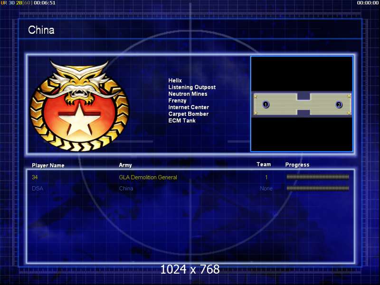Click the China title heading
The image size is (380, 285).
tap(41, 30)
